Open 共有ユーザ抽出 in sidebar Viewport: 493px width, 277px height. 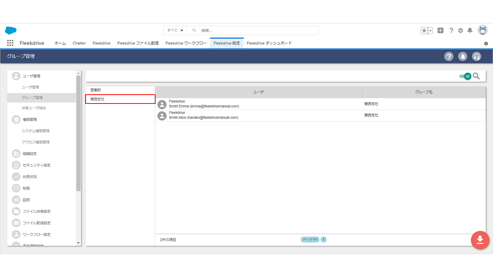coord(34,108)
